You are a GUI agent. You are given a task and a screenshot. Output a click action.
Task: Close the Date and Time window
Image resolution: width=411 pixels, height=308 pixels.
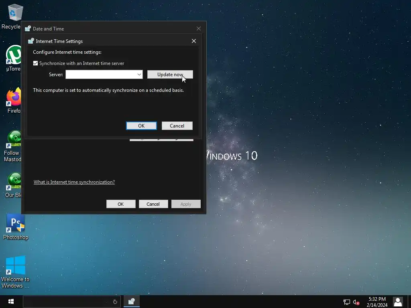point(199,28)
